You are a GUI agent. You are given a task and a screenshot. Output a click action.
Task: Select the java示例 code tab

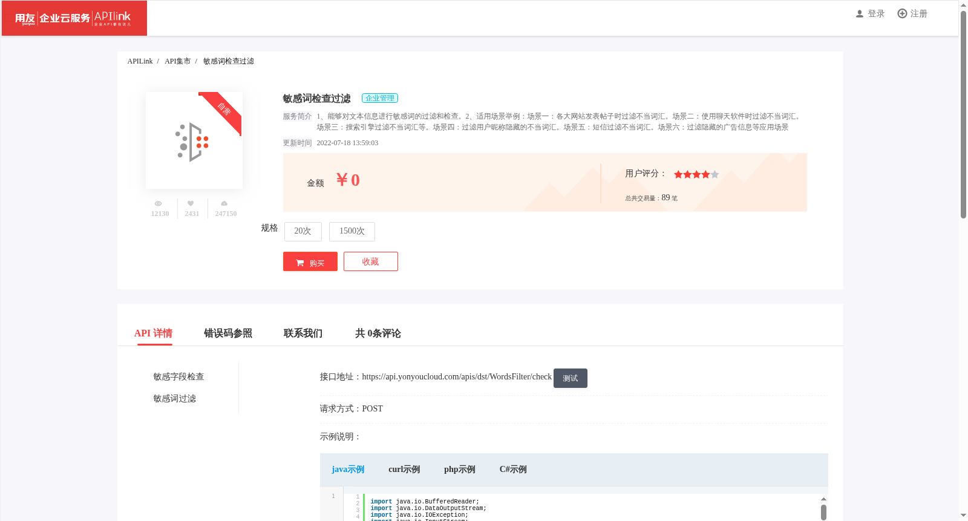[x=348, y=470]
